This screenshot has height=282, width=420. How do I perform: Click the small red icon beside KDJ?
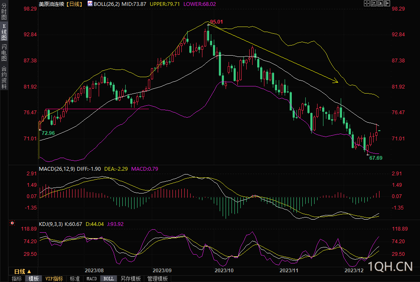13,223
